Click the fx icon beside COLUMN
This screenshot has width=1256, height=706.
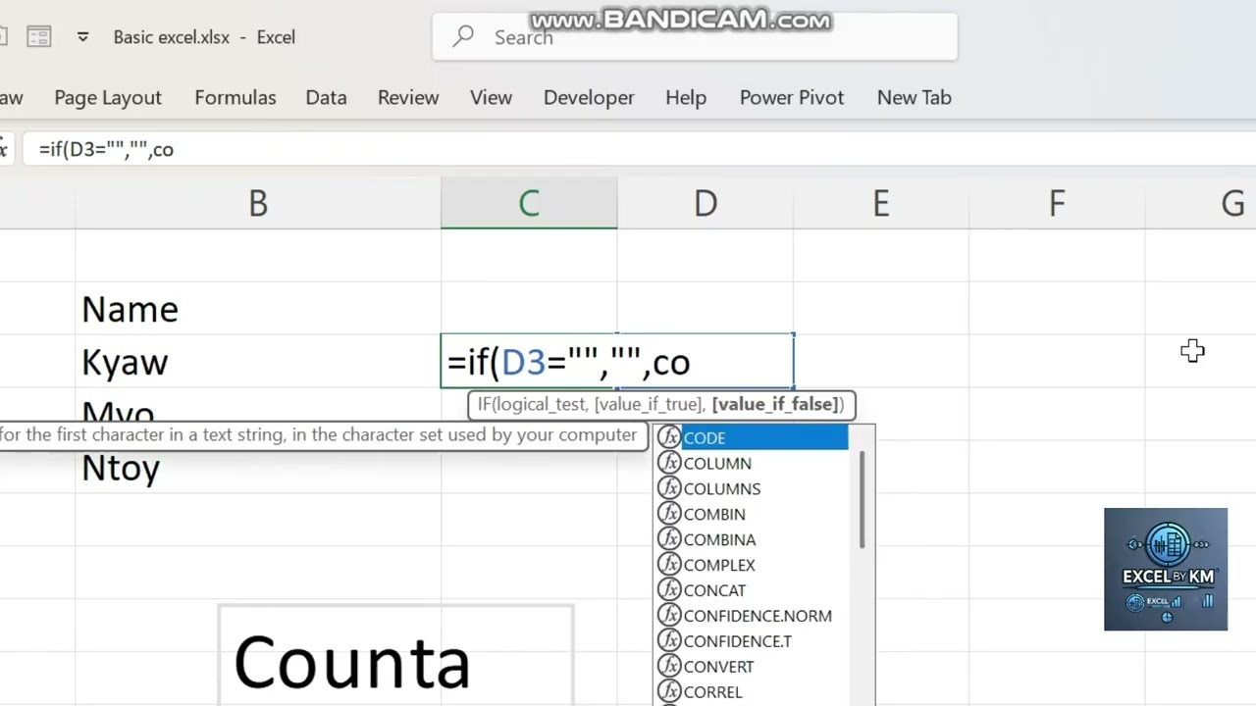pyautogui.click(x=669, y=463)
